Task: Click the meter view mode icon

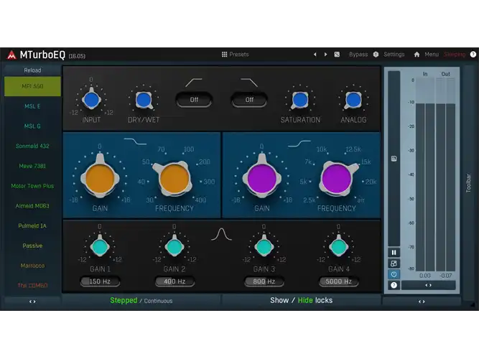Action: pos(394,264)
